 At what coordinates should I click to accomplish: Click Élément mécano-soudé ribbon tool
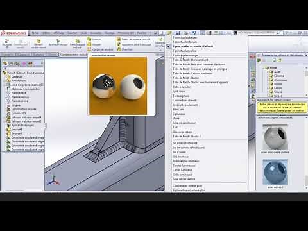[38, 44]
